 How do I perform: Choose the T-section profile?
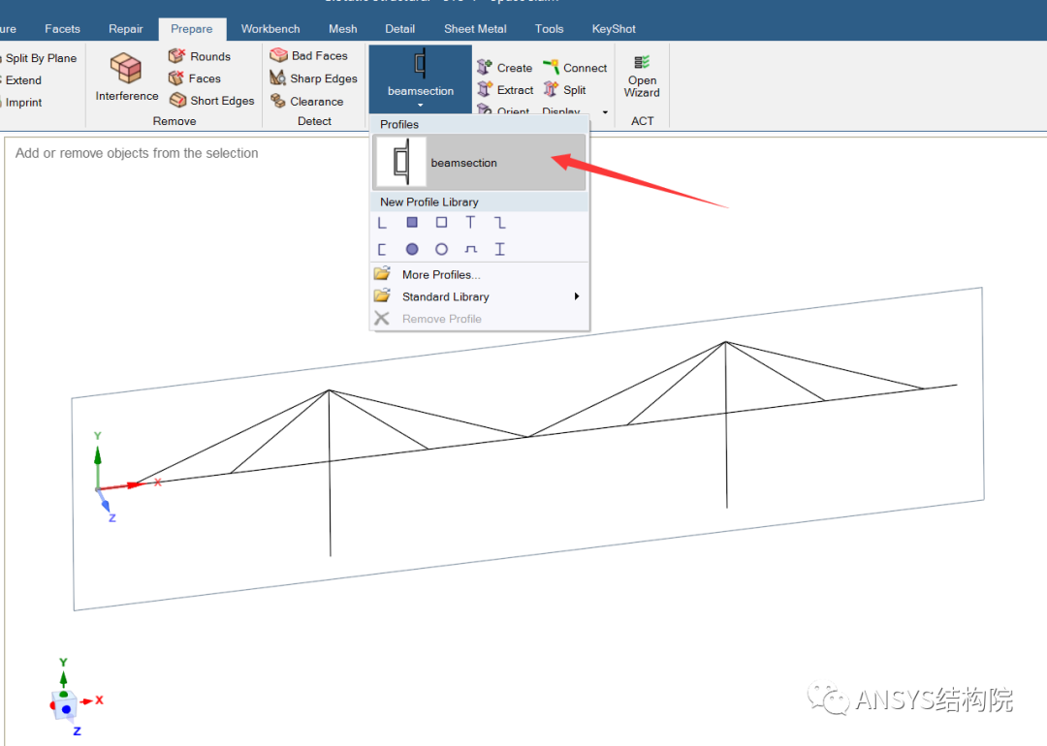[x=471, y=222]
